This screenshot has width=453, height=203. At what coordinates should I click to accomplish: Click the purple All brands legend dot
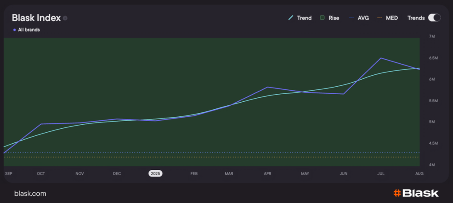click(x=15, y=30)
